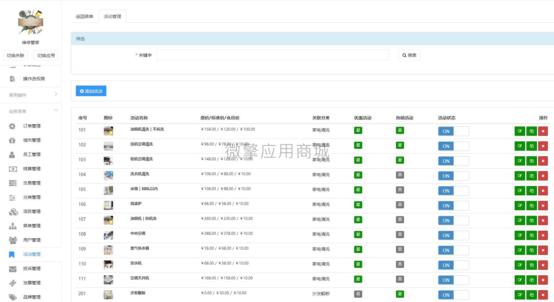Click 优惠活动 是 badge for row 101
The height and width of the screenshot is (302, 554).
[358, 130]
